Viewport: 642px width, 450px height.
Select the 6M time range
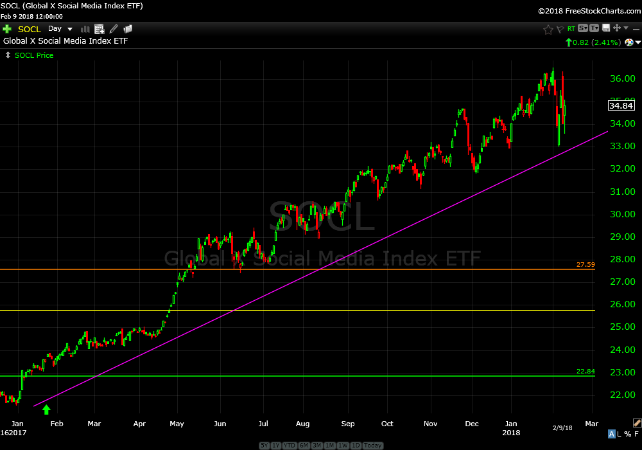[305, 446]
